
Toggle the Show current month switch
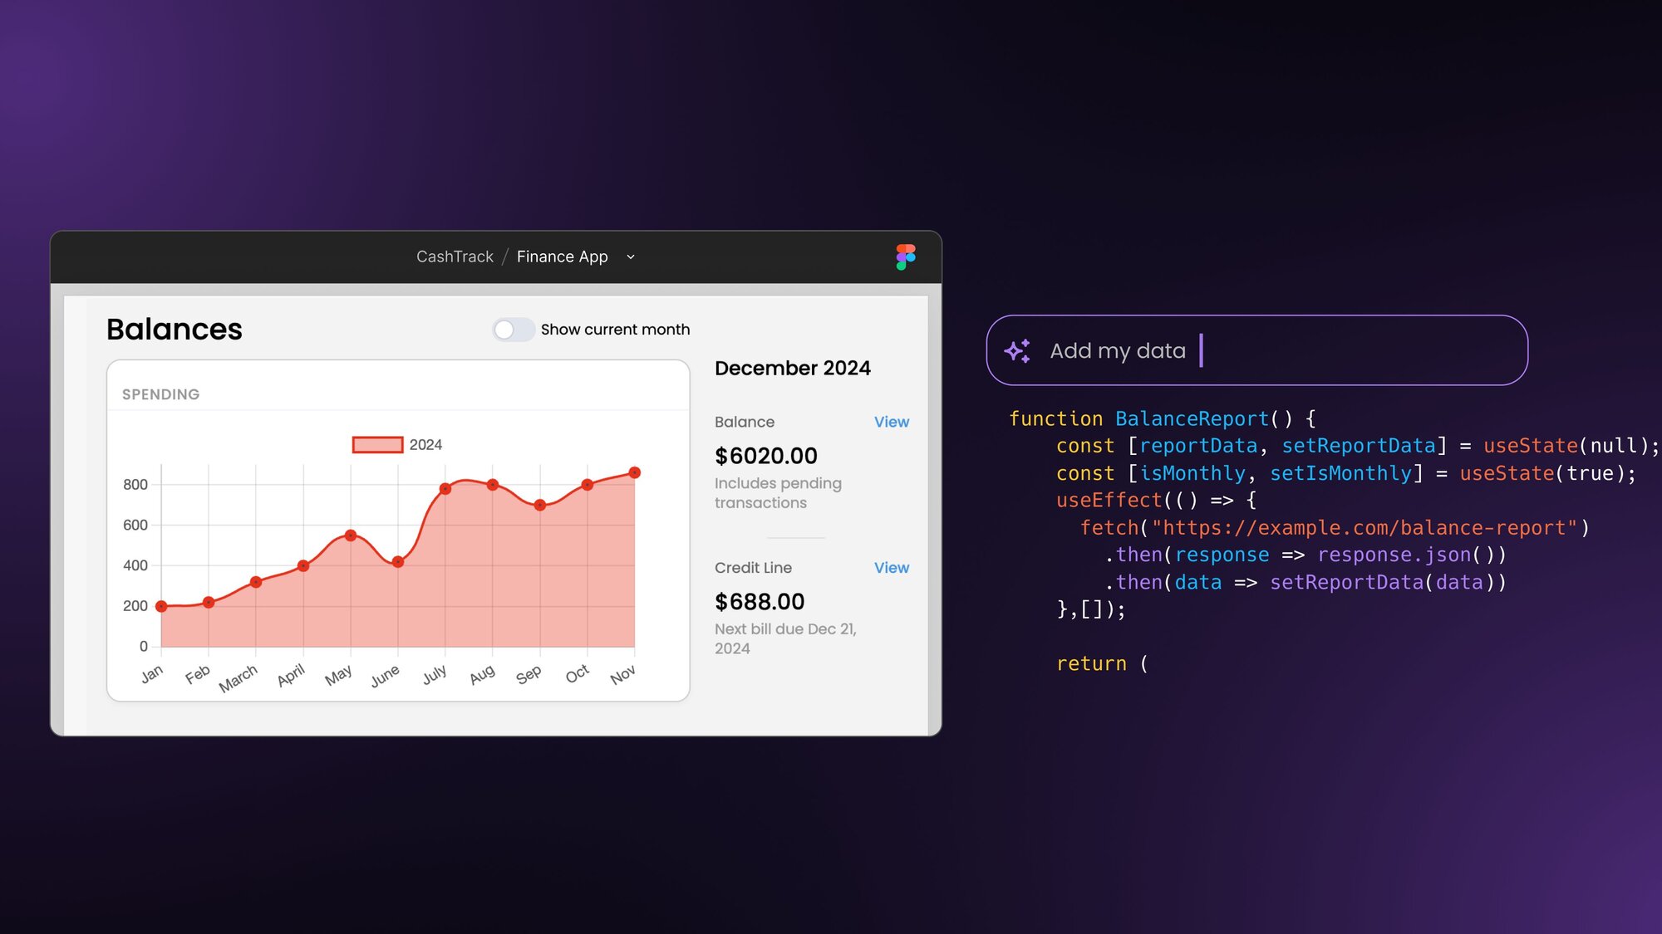click(x=514, y=330)
